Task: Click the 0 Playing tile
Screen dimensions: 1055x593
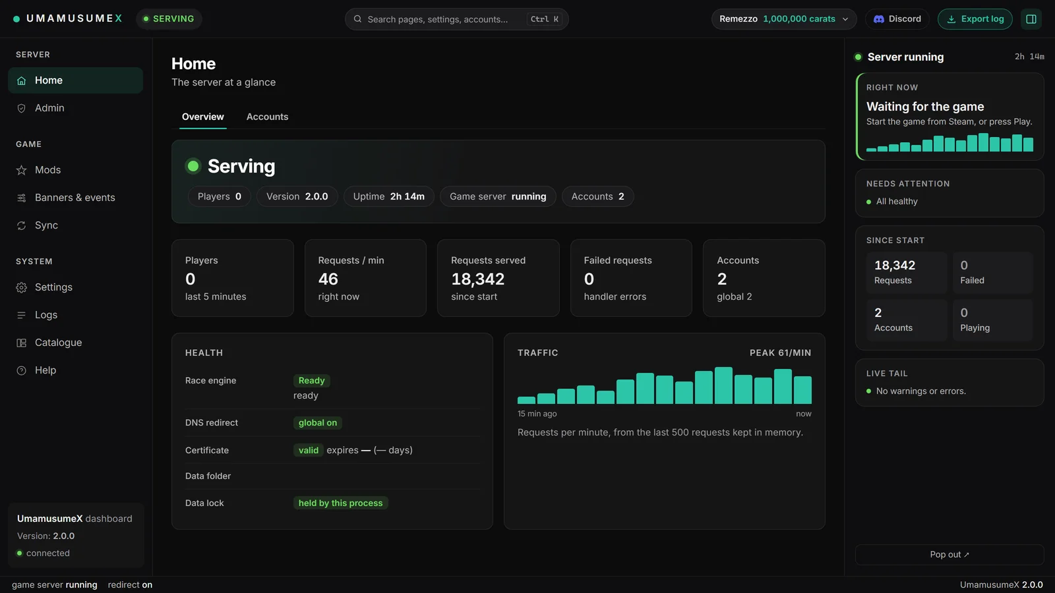Action: (x=992, y=320)
